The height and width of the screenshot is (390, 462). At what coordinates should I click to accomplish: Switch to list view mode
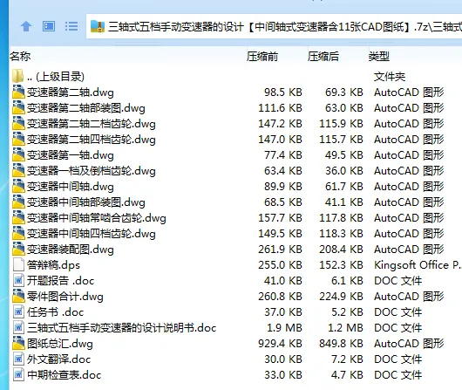click(71, 26)
